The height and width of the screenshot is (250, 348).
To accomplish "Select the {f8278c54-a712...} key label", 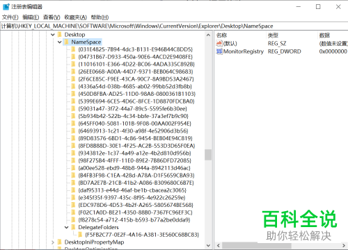I will point(134,219).
